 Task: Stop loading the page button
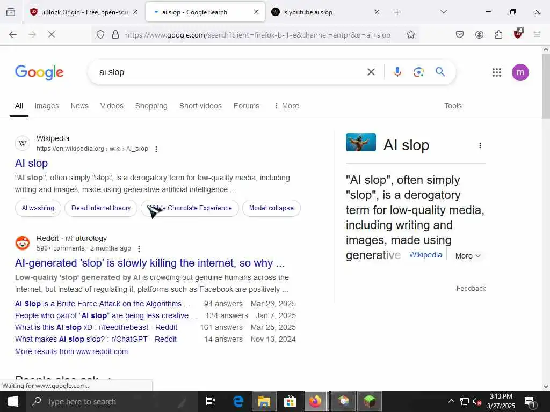click(x=51, y=34)
